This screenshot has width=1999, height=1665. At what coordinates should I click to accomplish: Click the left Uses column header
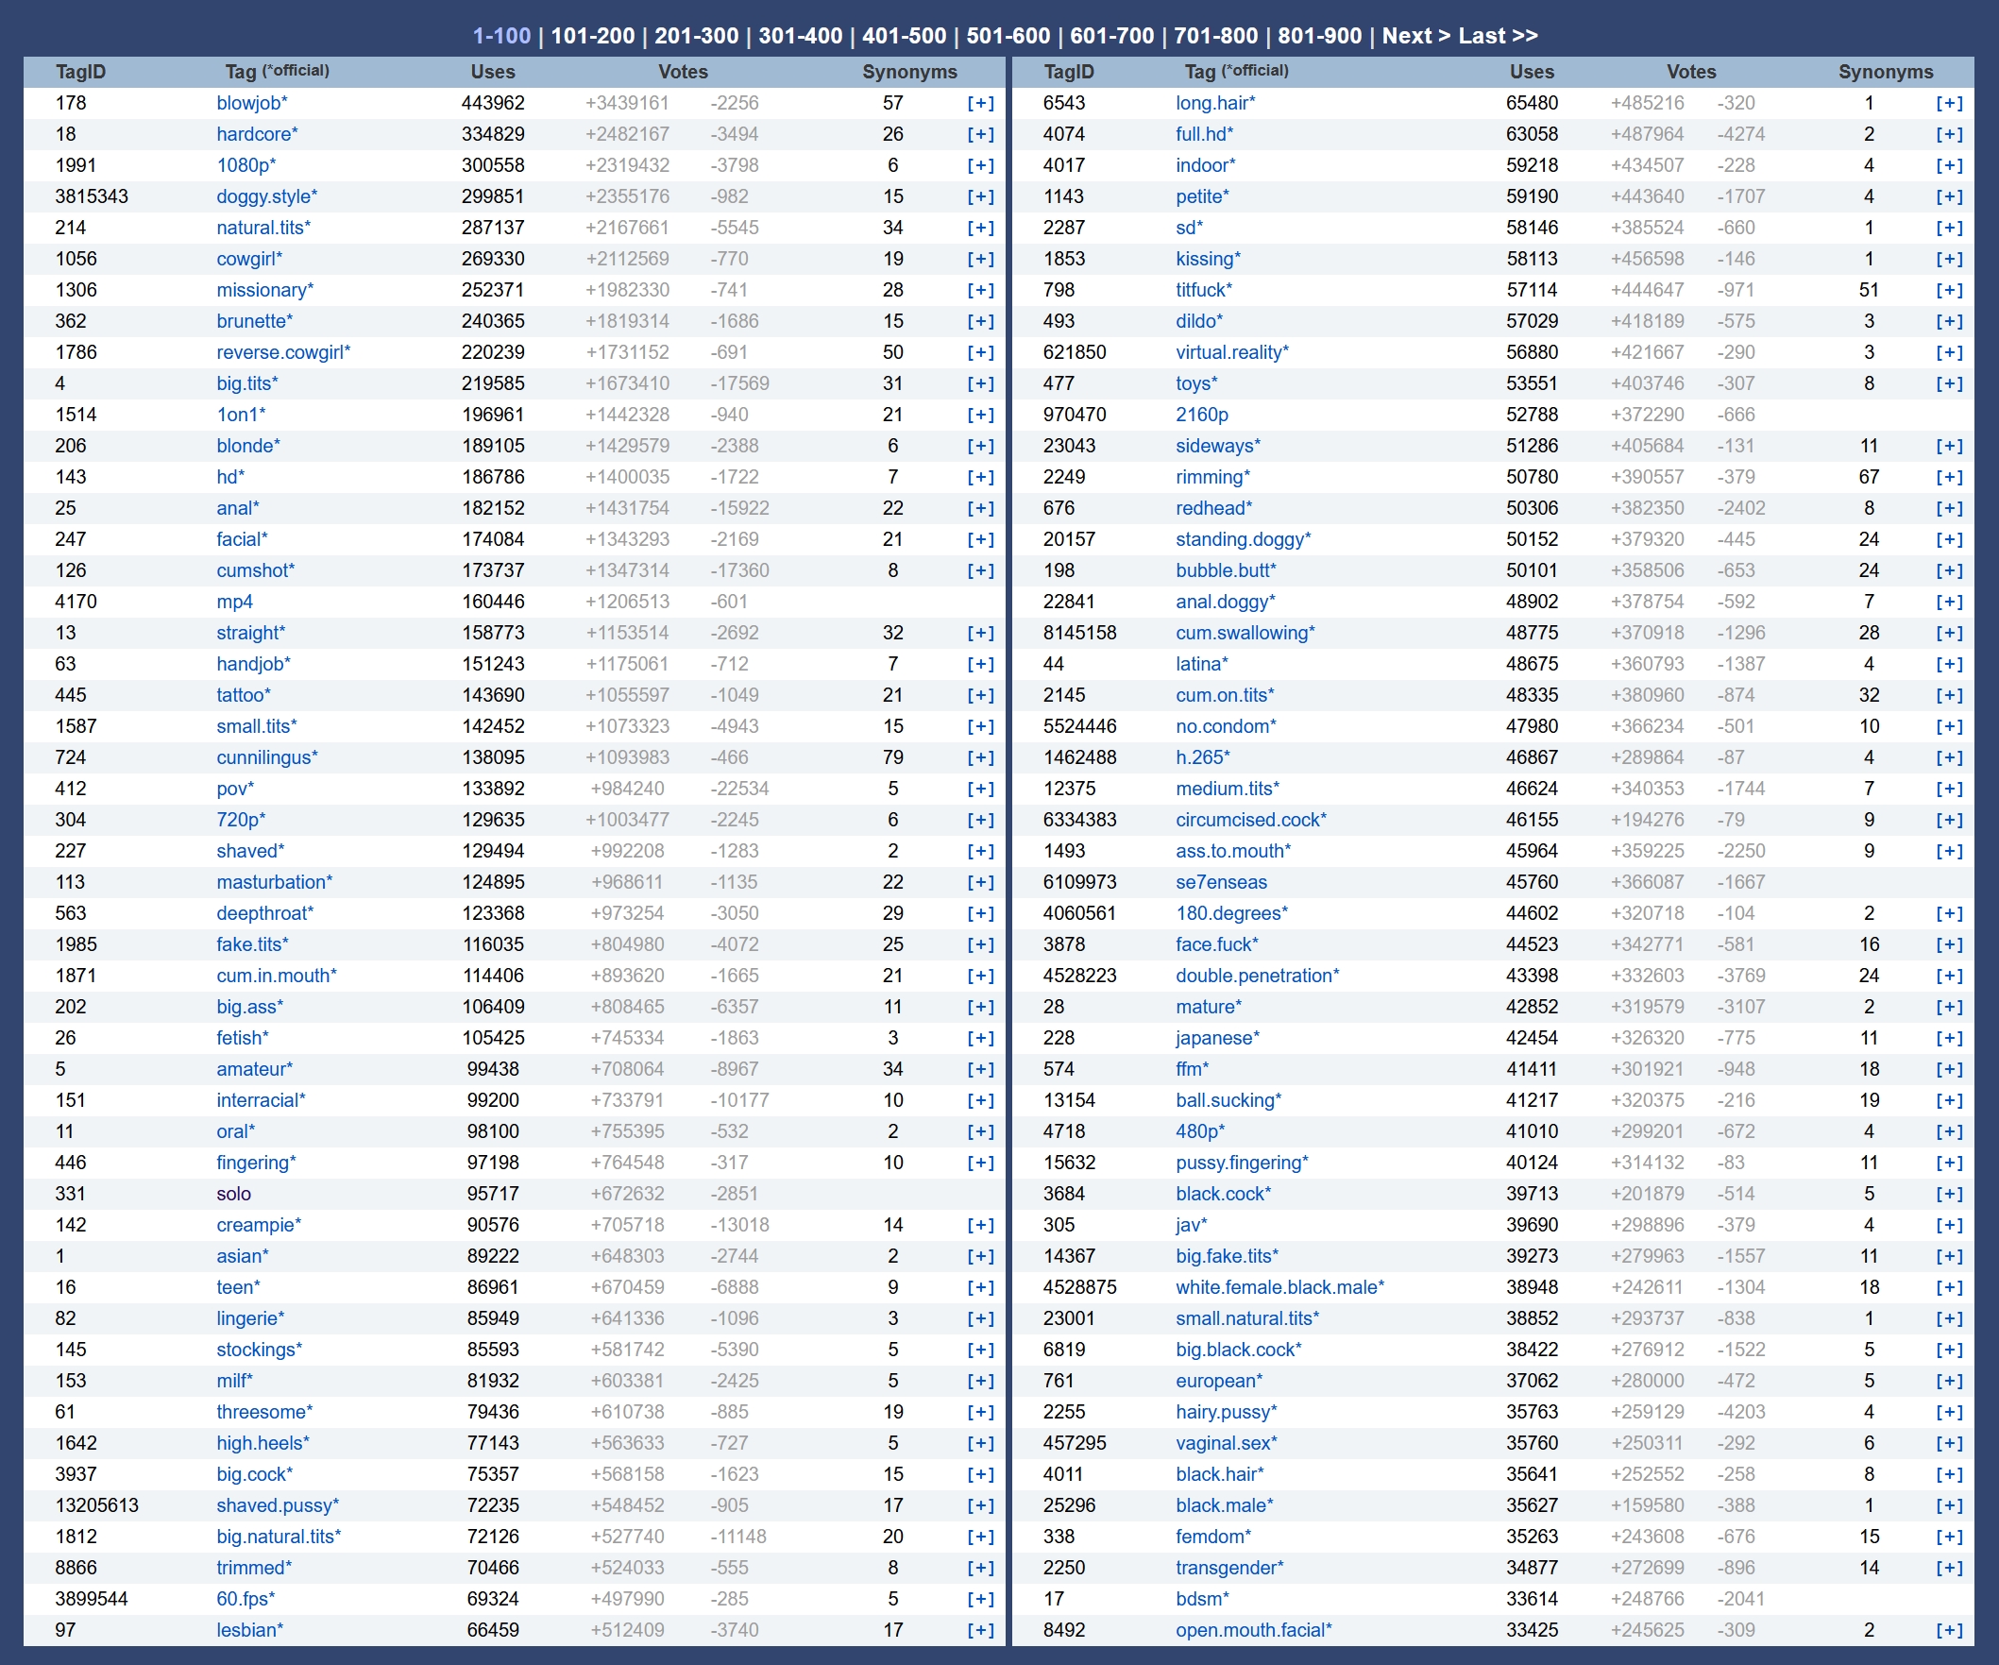pos(492,72)
